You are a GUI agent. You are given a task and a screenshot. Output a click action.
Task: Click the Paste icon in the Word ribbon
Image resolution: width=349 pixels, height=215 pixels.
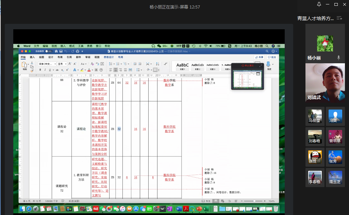point(24,65)
